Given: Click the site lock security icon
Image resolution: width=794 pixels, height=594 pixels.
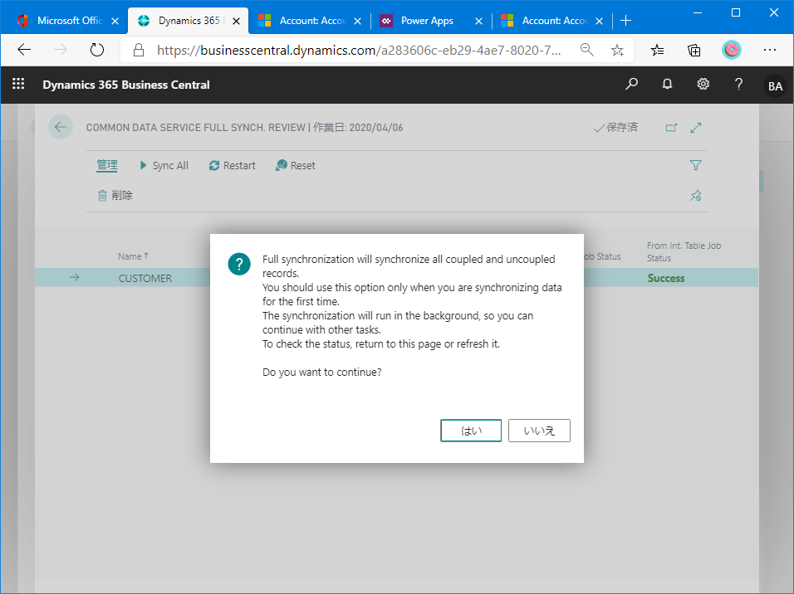Looking at the screenshot, I should click(138, 50).
